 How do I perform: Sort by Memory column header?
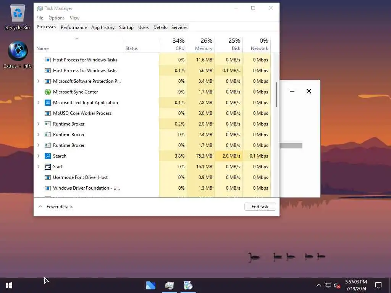click(x=201, y=45)
